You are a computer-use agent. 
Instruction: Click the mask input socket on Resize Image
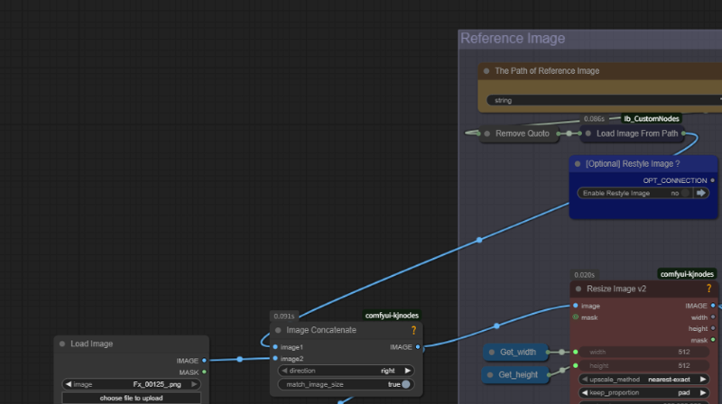click(576, 317)
